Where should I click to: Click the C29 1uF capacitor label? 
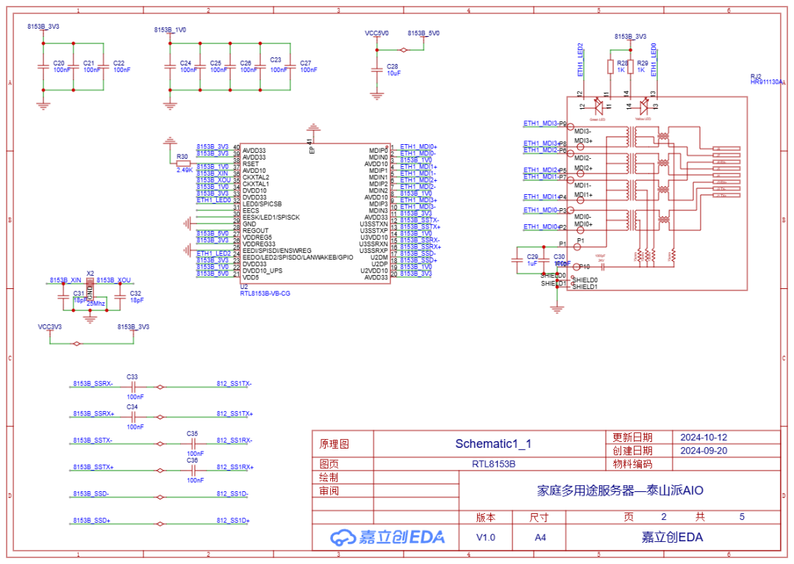[532, 260]
